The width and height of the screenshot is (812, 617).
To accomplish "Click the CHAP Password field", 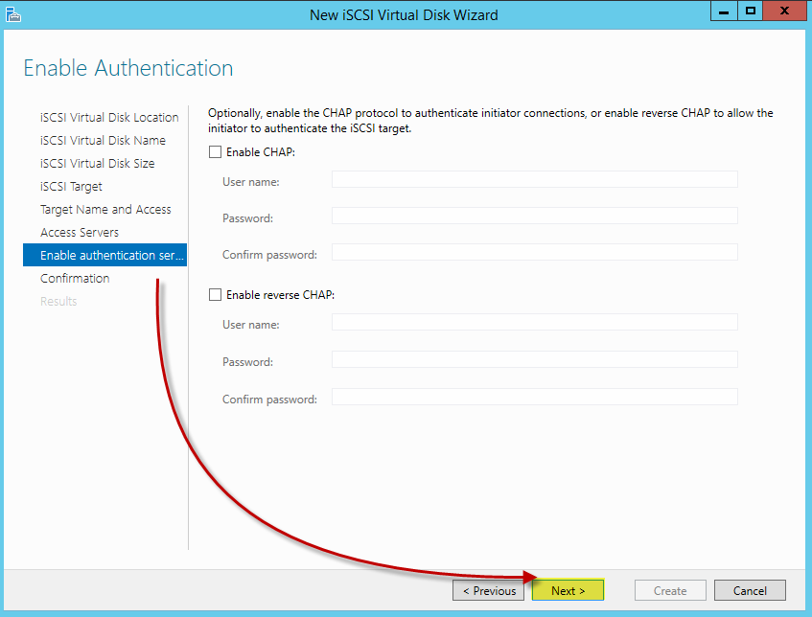I will (534, 216).
